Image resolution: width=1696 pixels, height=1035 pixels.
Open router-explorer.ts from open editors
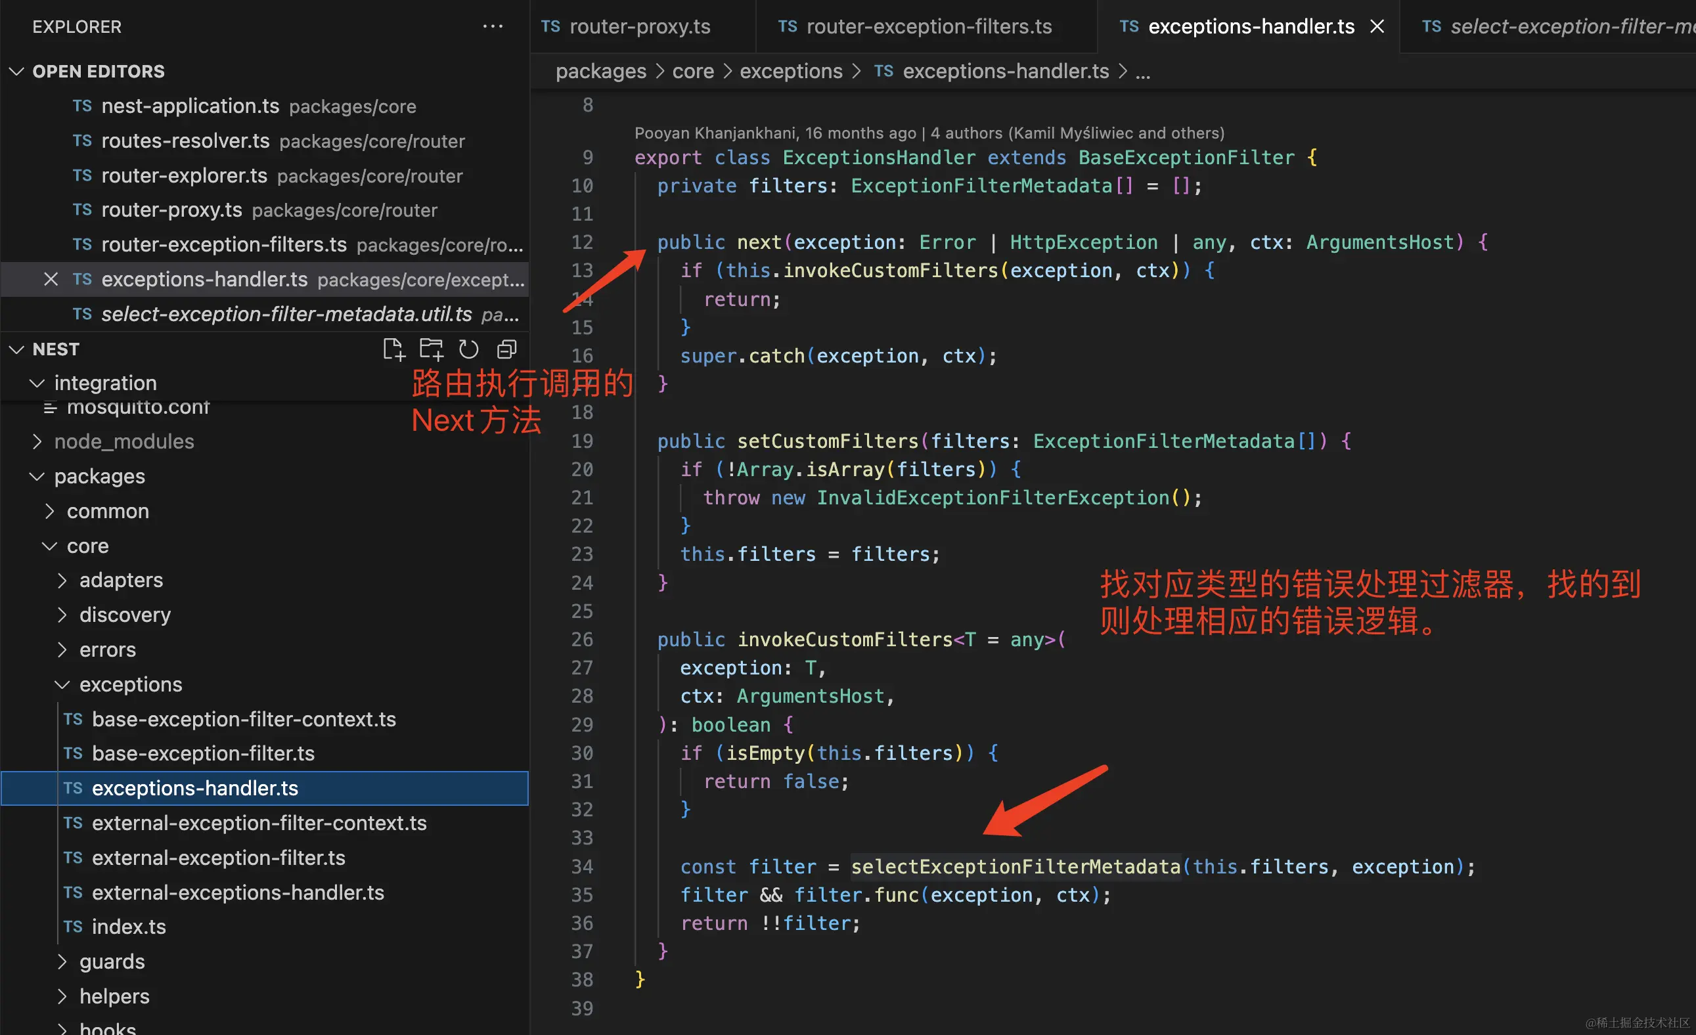265,175
